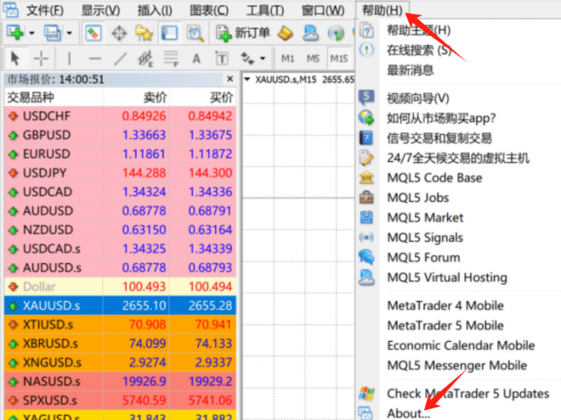Select Economic Calendar Mobile menu entry
This screenshot has width=561, height=420.
461,345
